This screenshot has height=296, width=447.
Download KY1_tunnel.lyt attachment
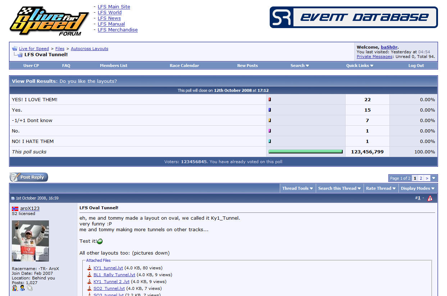[x=108, y=268]
